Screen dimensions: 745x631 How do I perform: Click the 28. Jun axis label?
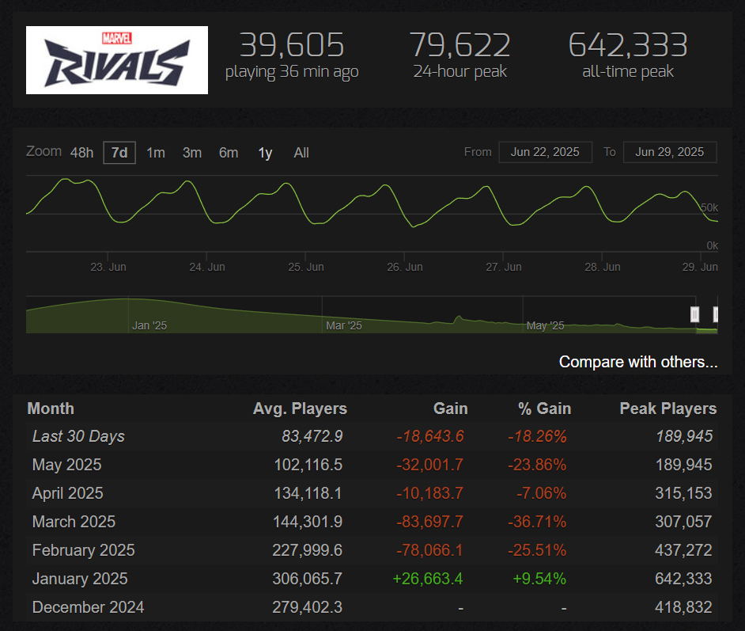603,267
